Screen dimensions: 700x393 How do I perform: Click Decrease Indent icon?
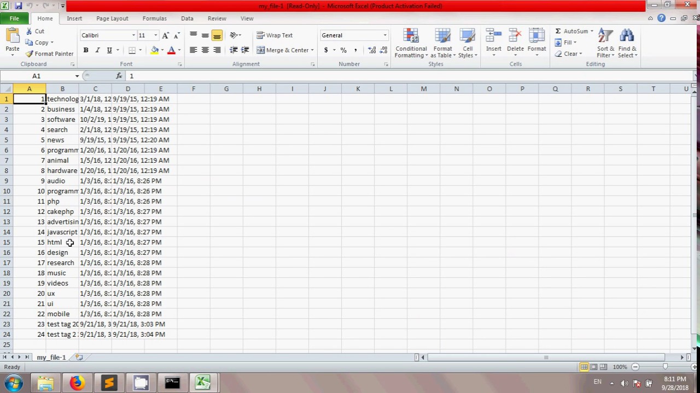(234, 50)
